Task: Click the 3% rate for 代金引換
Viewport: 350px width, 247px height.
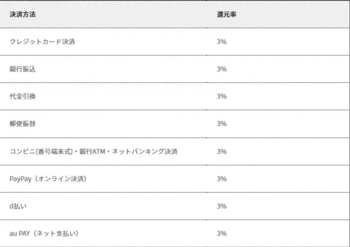Action: point(222,96)
